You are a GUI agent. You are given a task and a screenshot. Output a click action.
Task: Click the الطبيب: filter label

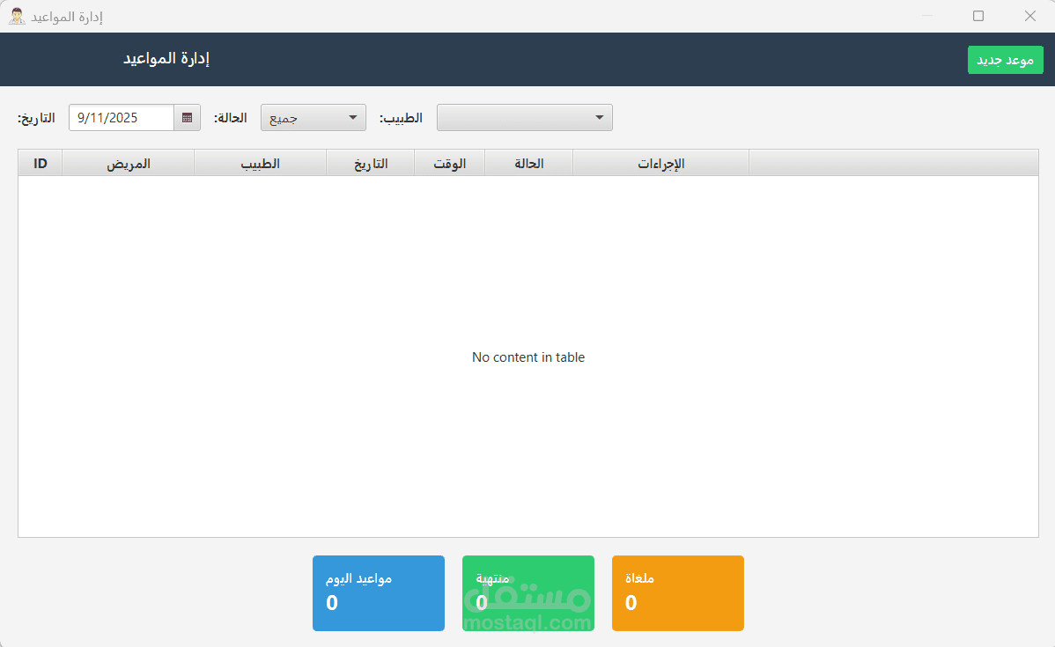click(401, 118)
